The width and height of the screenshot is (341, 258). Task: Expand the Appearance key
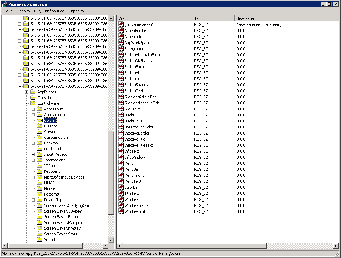click(x=33, y=115)
